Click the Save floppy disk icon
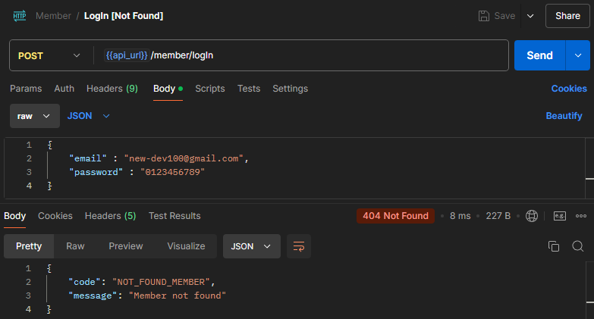This screenshot has height=319, width=594. coord(484,16)
